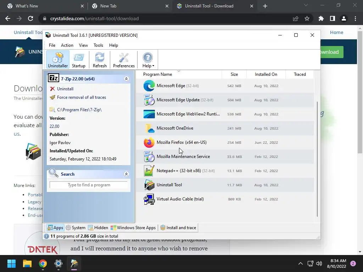
Task: Click the broom force removal icon
Action: tap(52, 97)
